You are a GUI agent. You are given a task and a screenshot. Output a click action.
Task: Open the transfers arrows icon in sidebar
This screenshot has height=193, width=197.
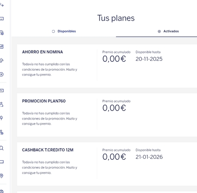pos(1,5)
